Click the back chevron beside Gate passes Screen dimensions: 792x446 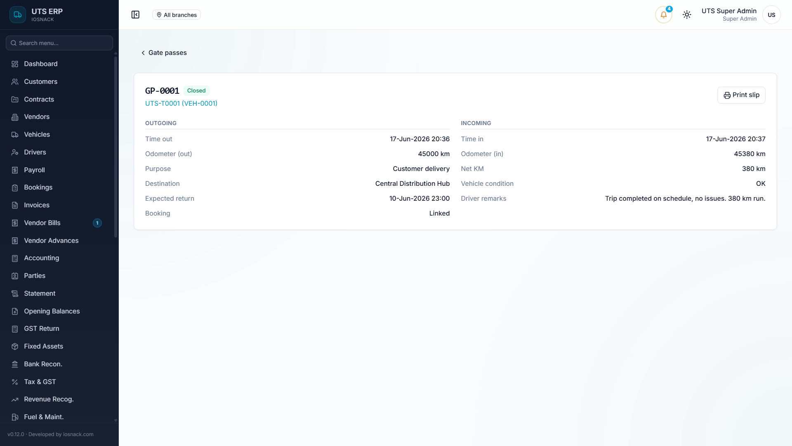(143, 53)
